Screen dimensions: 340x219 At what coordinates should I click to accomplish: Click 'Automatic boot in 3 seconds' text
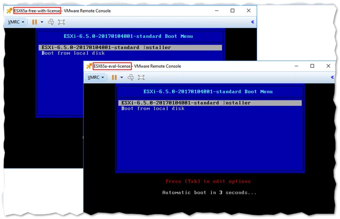(209, 193)
